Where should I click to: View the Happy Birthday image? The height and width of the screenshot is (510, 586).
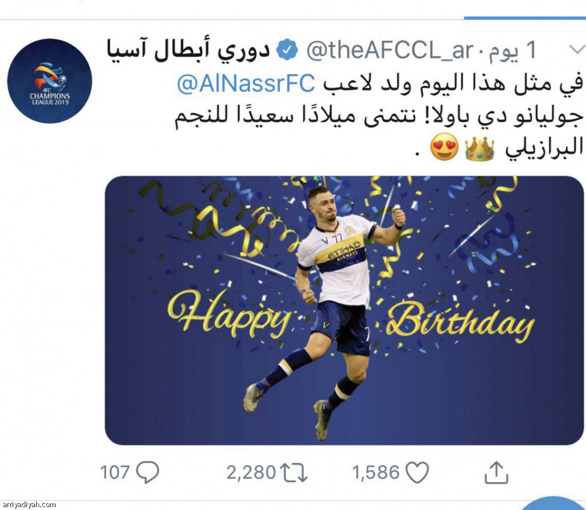click(344, 310)
